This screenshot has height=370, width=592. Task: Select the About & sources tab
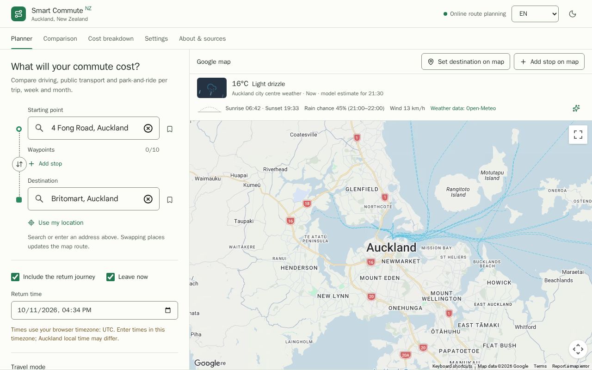(x=203, y=39)
